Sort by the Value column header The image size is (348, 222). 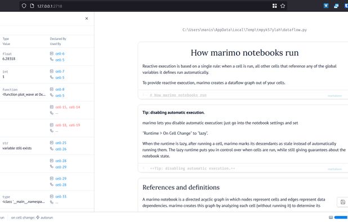(6, 44)
